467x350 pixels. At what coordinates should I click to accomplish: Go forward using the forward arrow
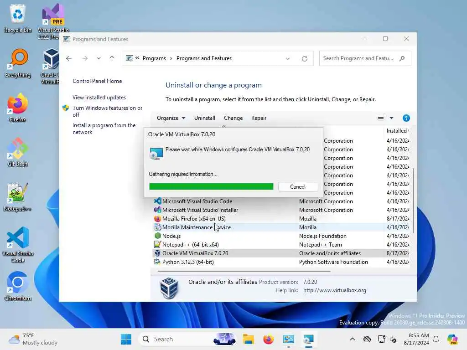[85, 58]
